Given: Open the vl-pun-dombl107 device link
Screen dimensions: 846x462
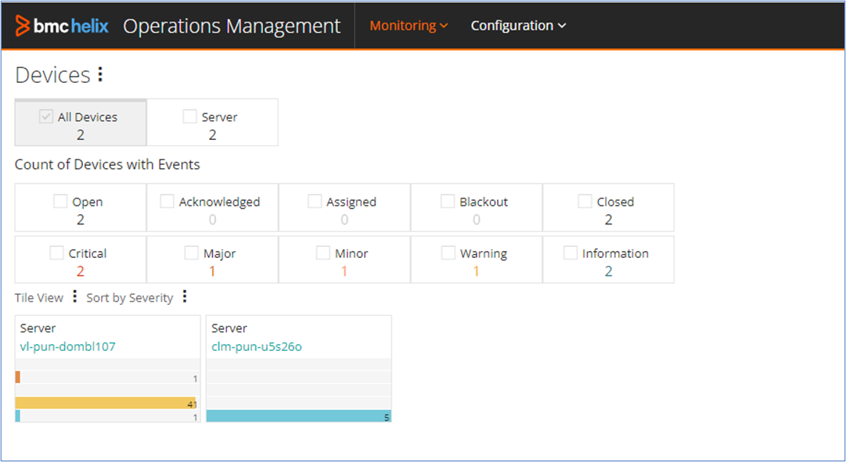Looking at the screenshot, I should (67, 346).
